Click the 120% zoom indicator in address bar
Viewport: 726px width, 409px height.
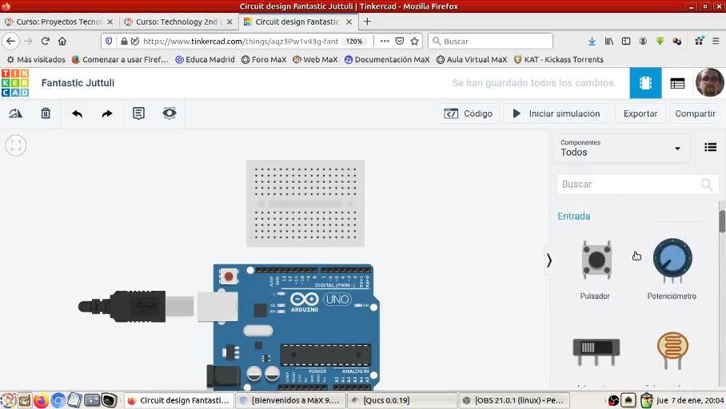[354, 42]
